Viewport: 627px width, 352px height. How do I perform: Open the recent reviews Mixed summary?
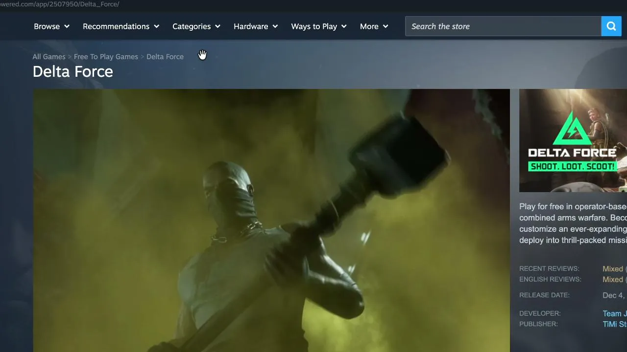613,269
